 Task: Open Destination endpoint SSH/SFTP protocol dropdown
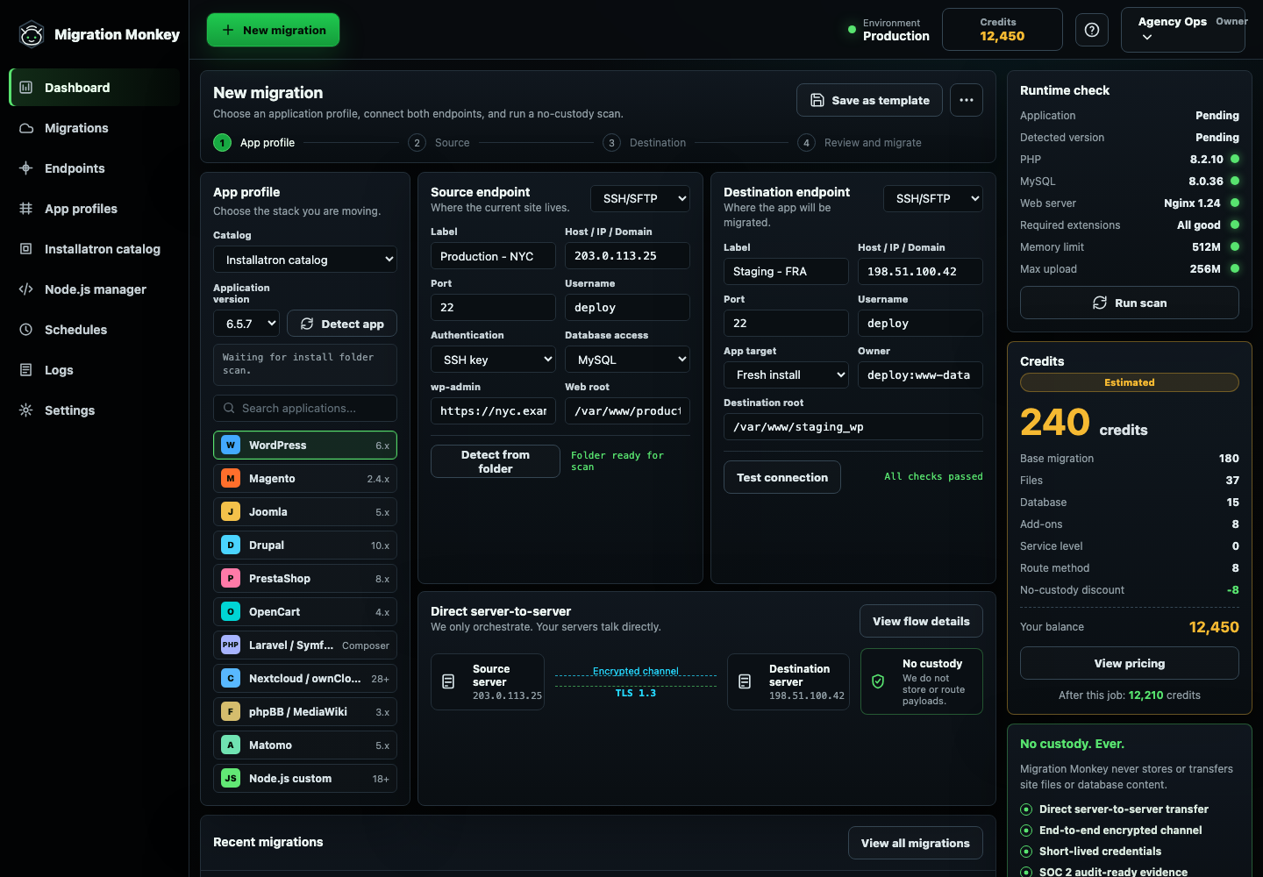pyautogui.click(x=933, y=198)
